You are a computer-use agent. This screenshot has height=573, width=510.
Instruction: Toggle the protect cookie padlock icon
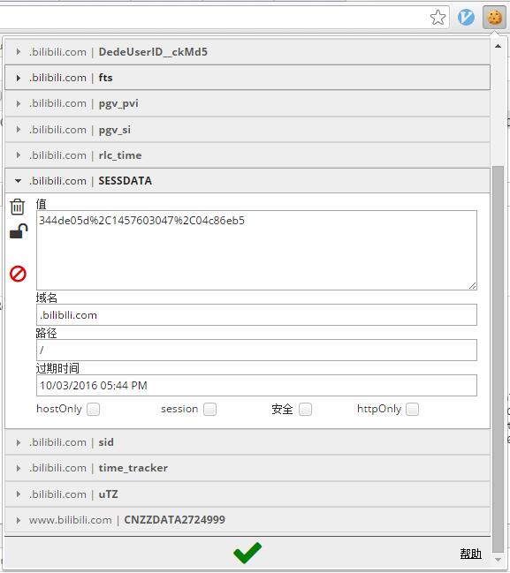click(x=19, y=231)
